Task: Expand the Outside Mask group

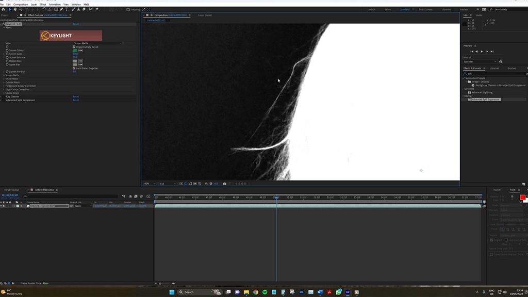Action: [4, 82]
